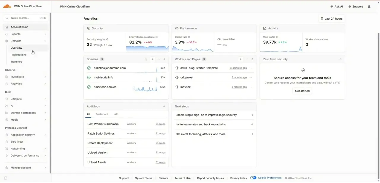380x183 pixels.
Task: Click the Cloudflare logo icon
Action: [7, 6]
